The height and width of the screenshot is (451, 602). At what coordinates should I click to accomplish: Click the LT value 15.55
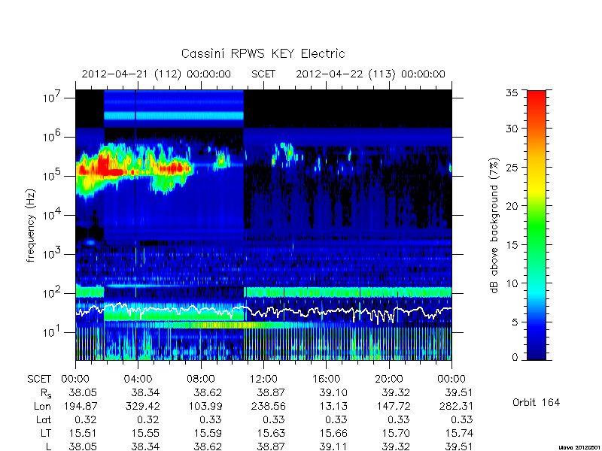pyautogui.click(x=145, y=433)
